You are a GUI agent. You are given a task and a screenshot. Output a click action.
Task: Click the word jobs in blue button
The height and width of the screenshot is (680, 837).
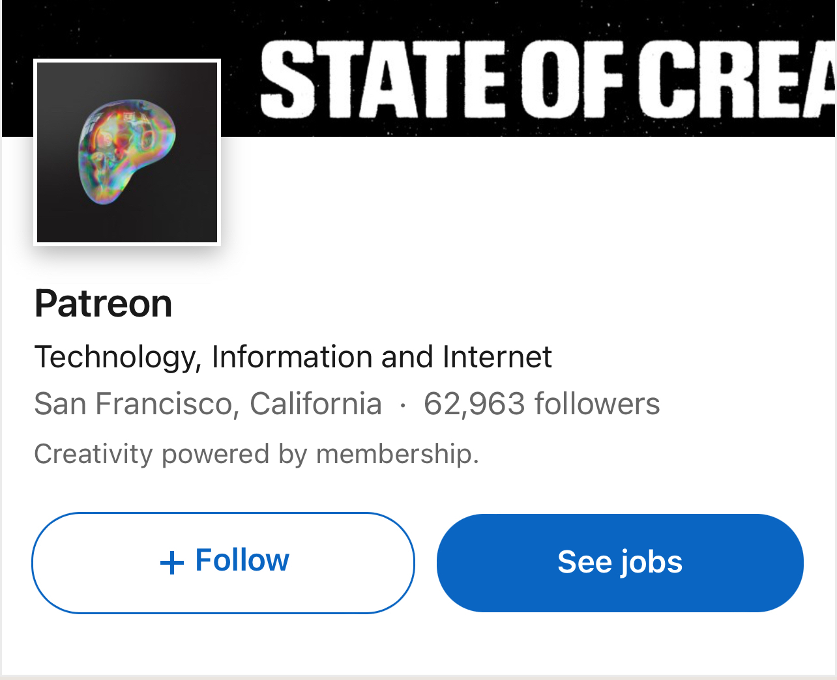point(651,562)
